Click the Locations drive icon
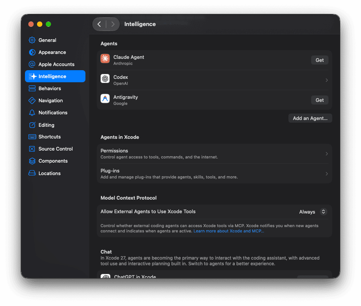361x306 pixels. coord(32,173)
